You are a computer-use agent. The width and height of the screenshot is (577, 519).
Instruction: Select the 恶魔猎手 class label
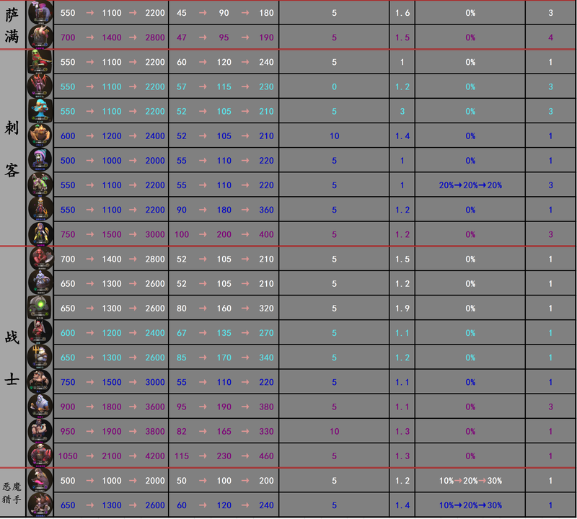point(12,492)
